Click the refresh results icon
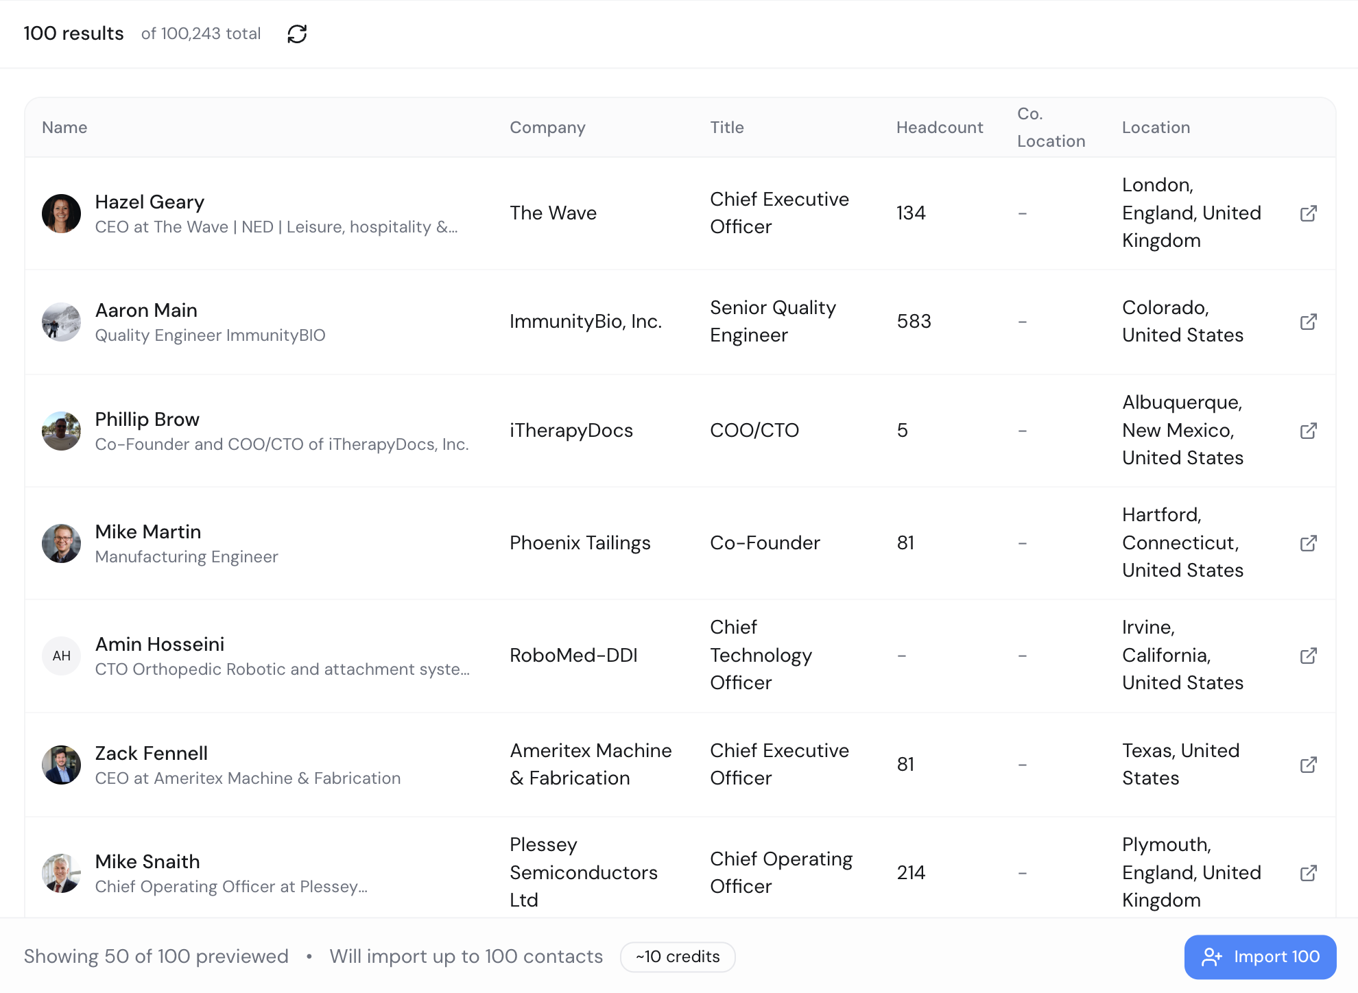 296,34
